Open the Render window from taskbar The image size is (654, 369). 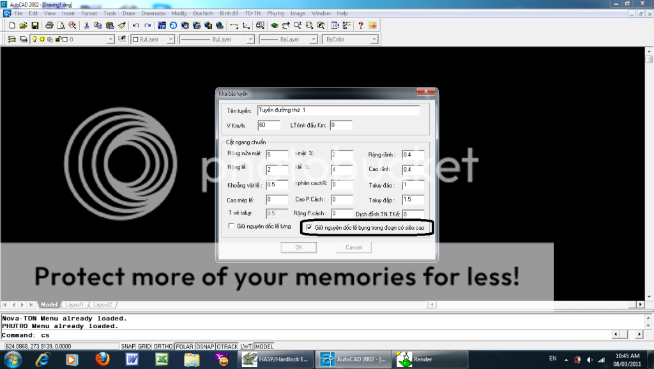point(430,359)
